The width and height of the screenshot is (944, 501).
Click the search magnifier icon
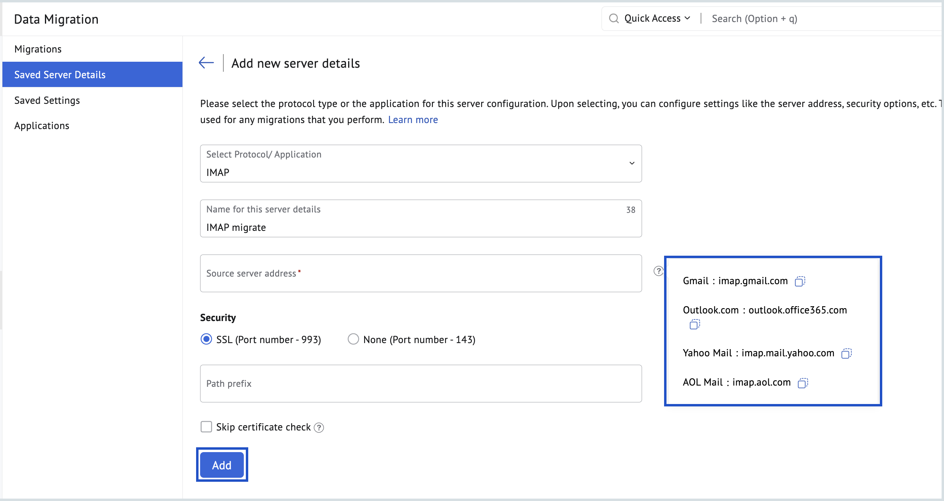pos(614,18)
